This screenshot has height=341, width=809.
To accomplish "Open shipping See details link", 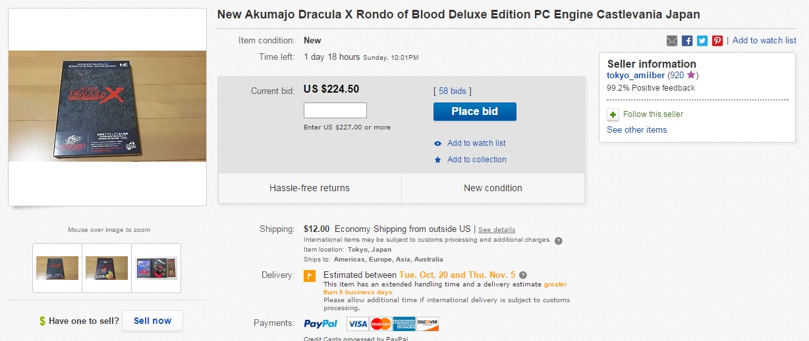I will 497,229.
